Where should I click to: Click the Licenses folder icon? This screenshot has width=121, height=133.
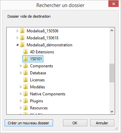(x=26, y=80)
